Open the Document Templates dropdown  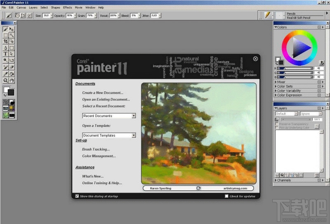109,135
